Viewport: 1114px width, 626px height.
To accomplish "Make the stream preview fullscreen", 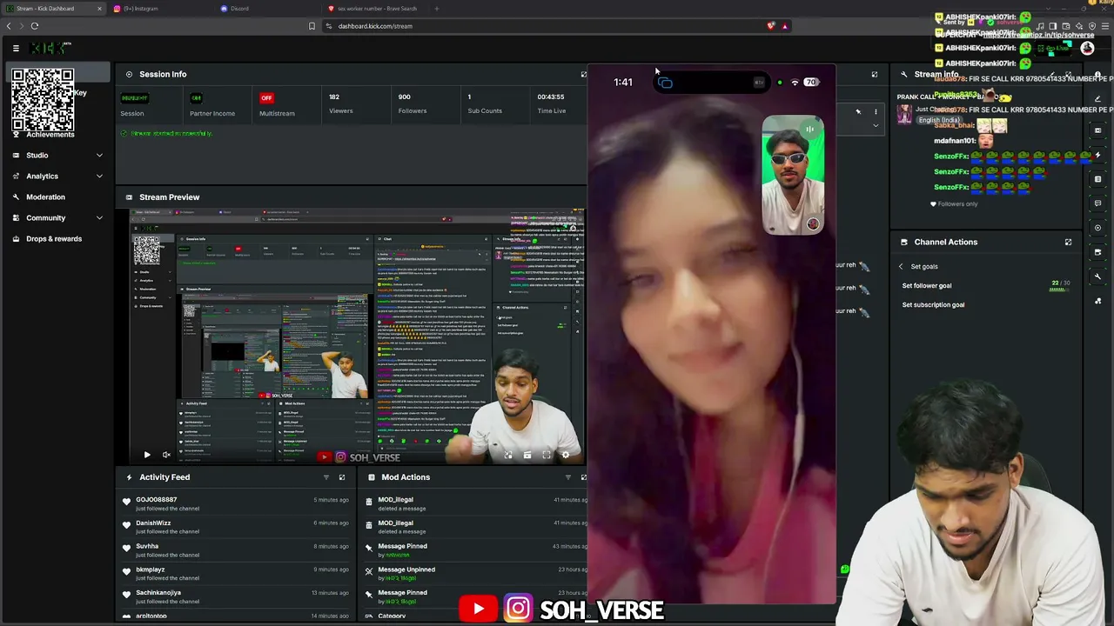I will point(547,455).
